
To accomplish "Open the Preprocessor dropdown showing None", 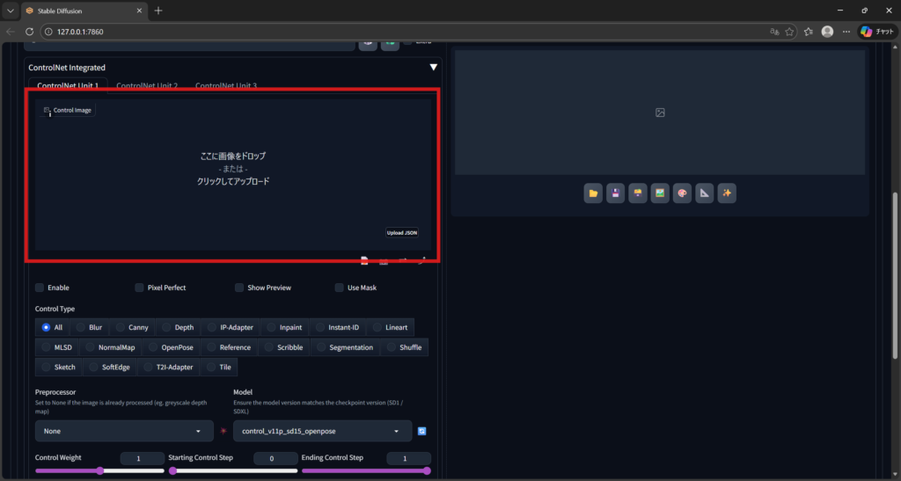I will point(124,431).
